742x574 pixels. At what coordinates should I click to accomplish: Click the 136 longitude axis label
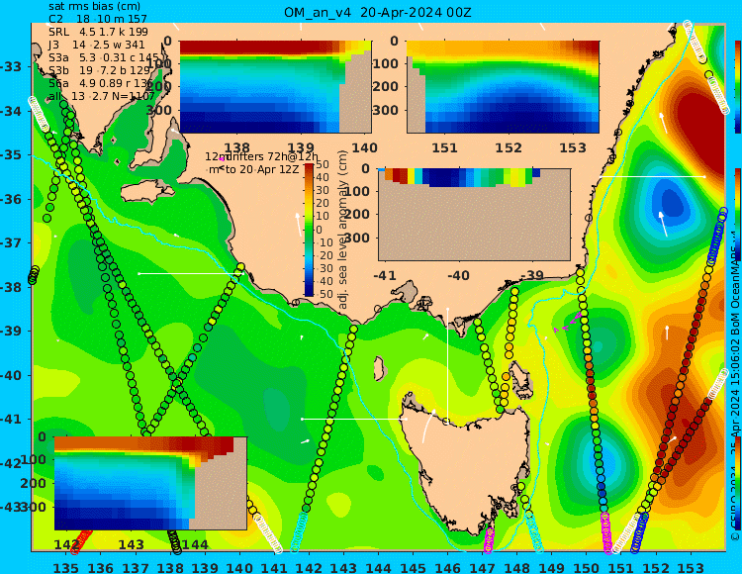[101, 567]
